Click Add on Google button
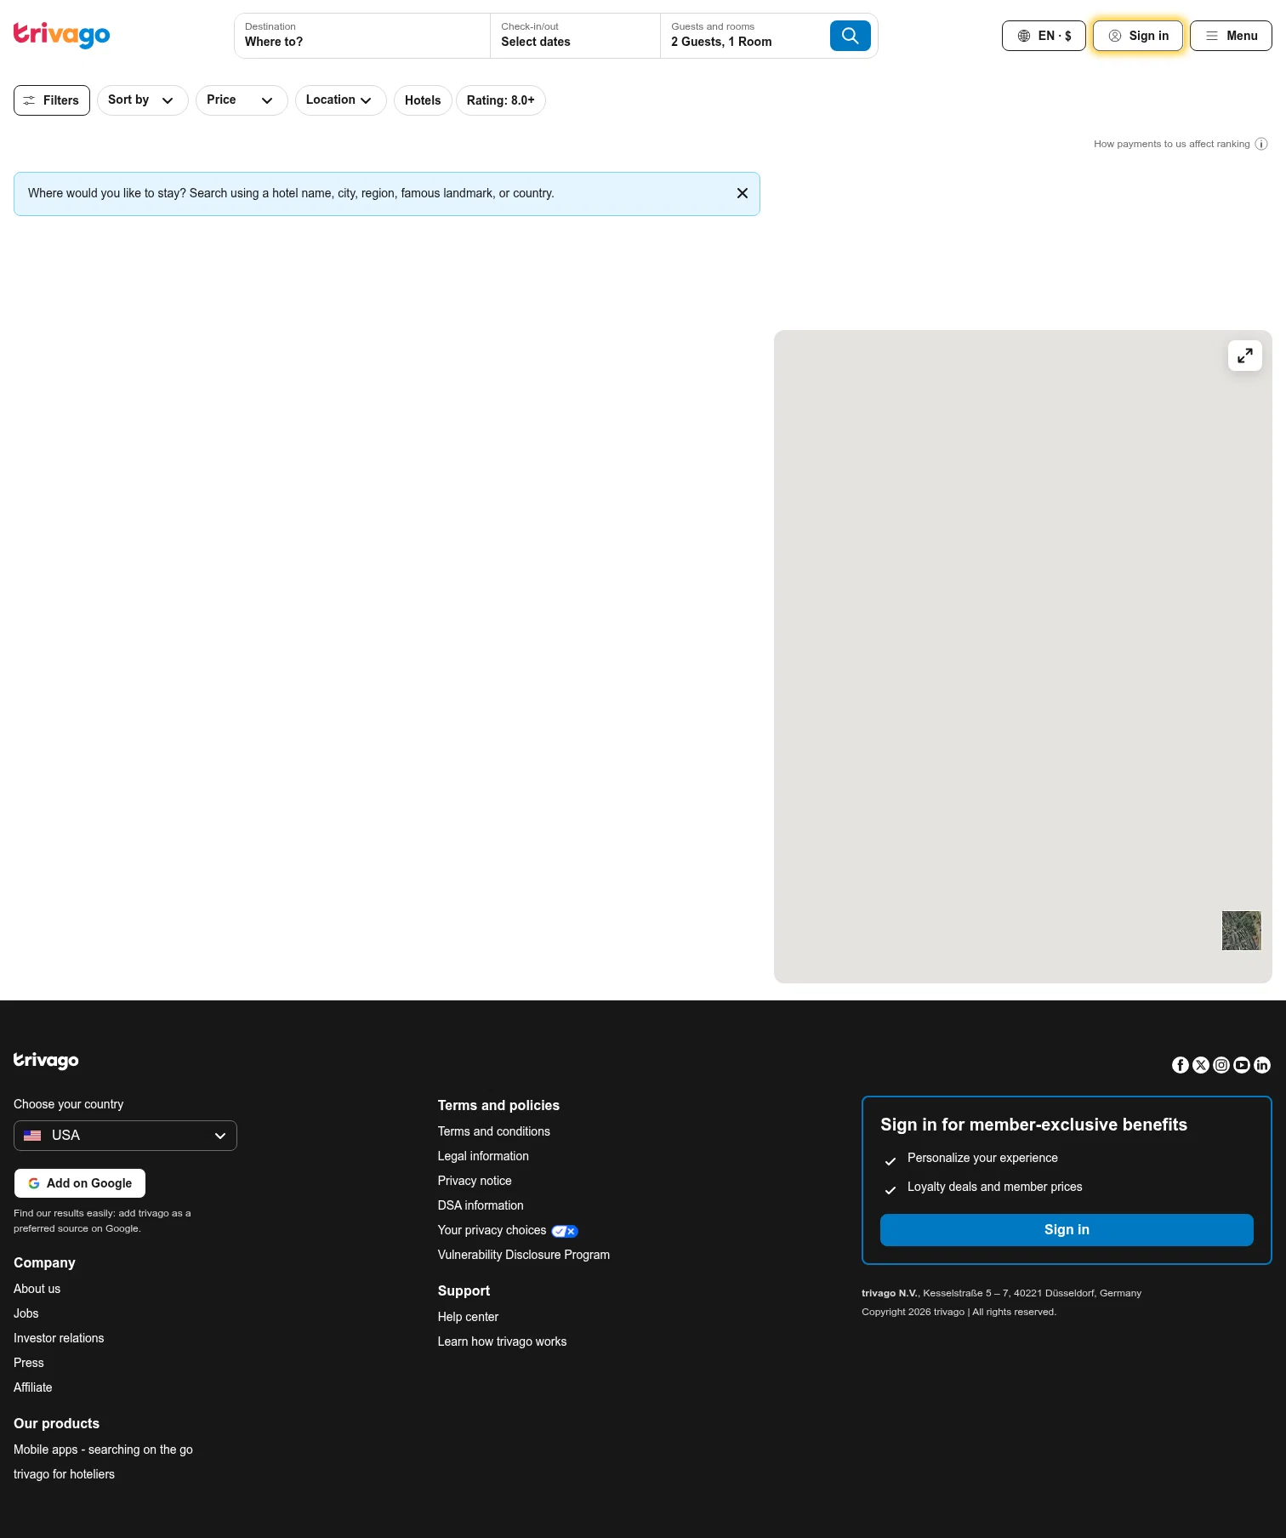The width and height of the screenshot is (1286, 1538). (80, 1183)
